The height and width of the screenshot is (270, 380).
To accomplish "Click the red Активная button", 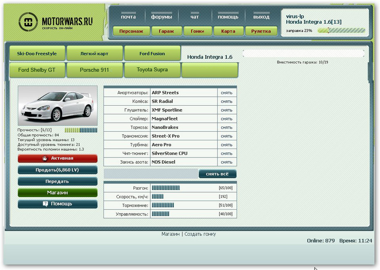I will click(x=58, y=158).
